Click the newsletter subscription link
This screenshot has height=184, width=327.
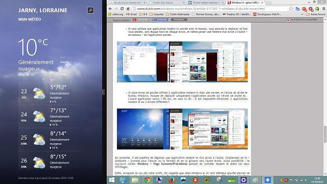[302, 19]
